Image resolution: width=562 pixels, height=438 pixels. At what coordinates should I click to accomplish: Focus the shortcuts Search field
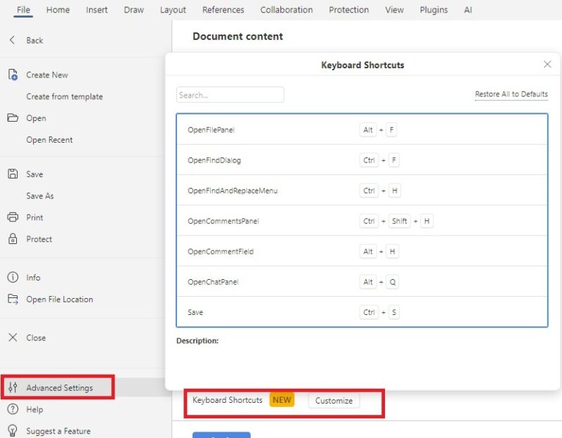point(230,95)
